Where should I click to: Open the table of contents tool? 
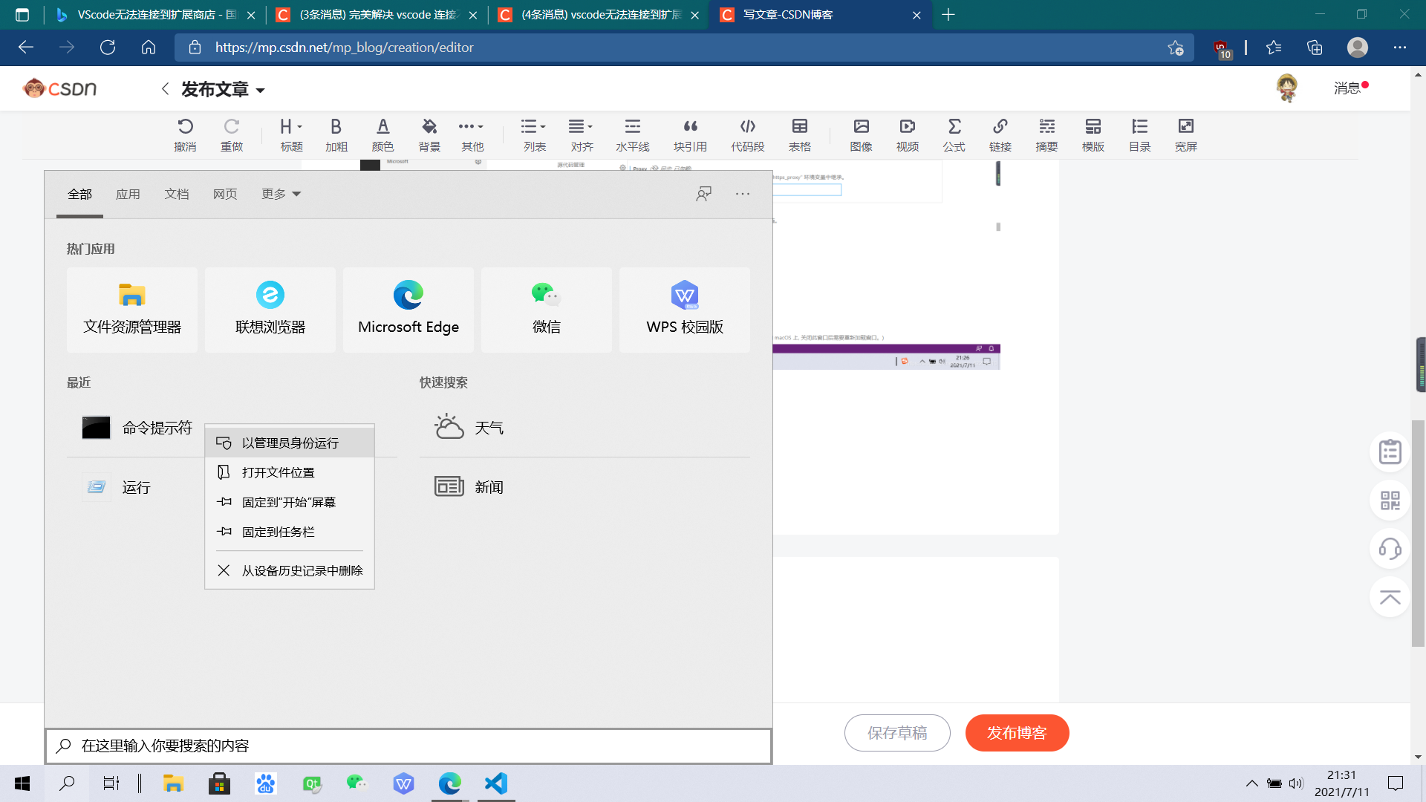(x=1139, y=134)
